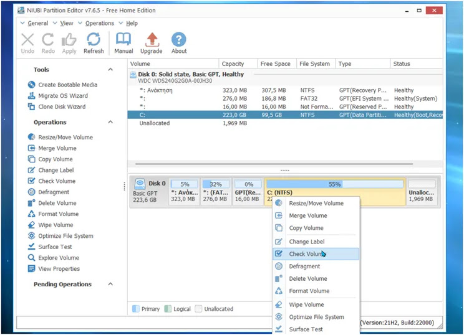Select the FAT32 EFI System partition row
The image size is (464, 335).
(285, 98)
